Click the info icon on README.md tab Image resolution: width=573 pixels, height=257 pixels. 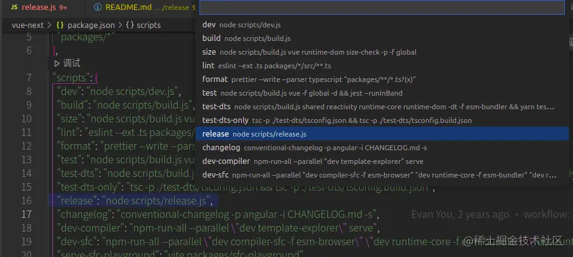[98, 7]
